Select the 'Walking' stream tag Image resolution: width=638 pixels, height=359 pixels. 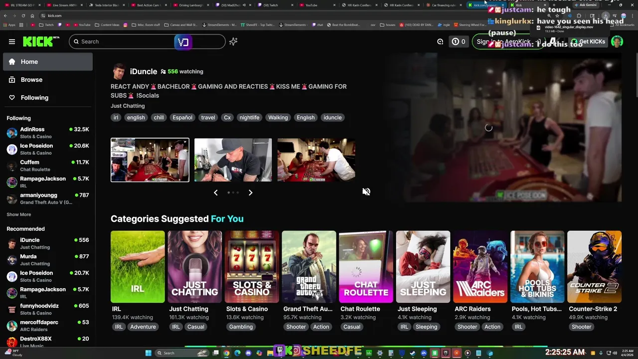tap(278, 118)
